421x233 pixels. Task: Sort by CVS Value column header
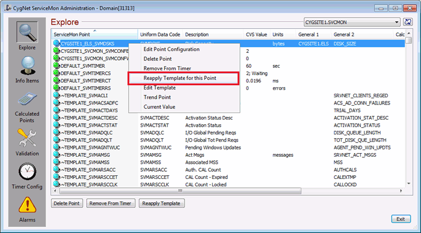click(x=257, y=34)
